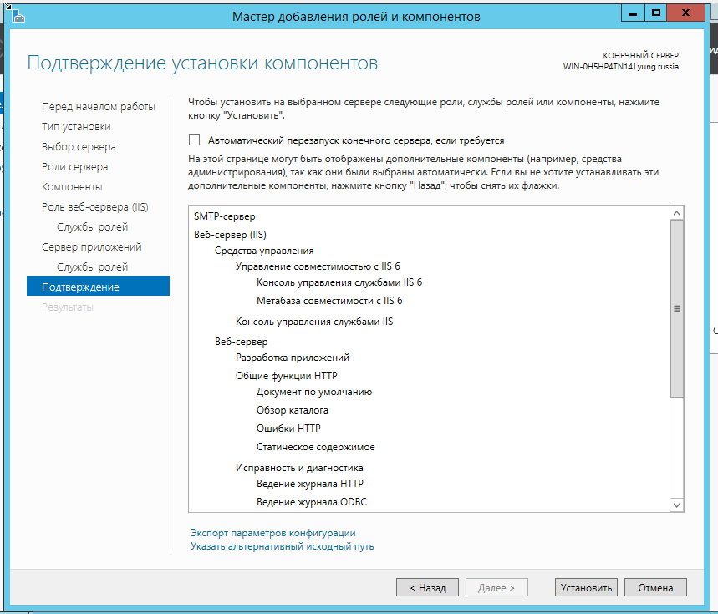Select 'Ошибки HTTP' entry
The image size is (718, 614).
pyautogui.click(x=288, y=429)
